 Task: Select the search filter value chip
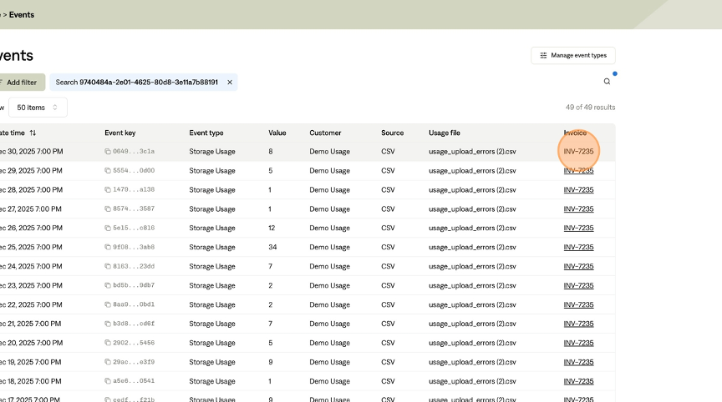137,83
